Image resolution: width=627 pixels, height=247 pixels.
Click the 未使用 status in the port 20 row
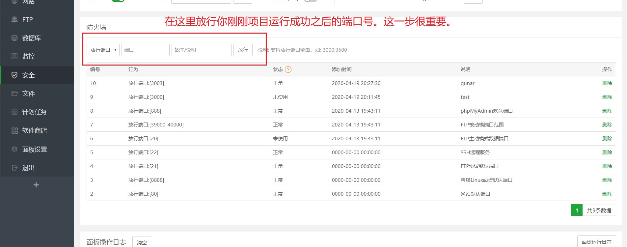click(280, 139)
